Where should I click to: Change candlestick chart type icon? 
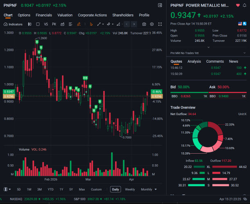click(29, 24)
